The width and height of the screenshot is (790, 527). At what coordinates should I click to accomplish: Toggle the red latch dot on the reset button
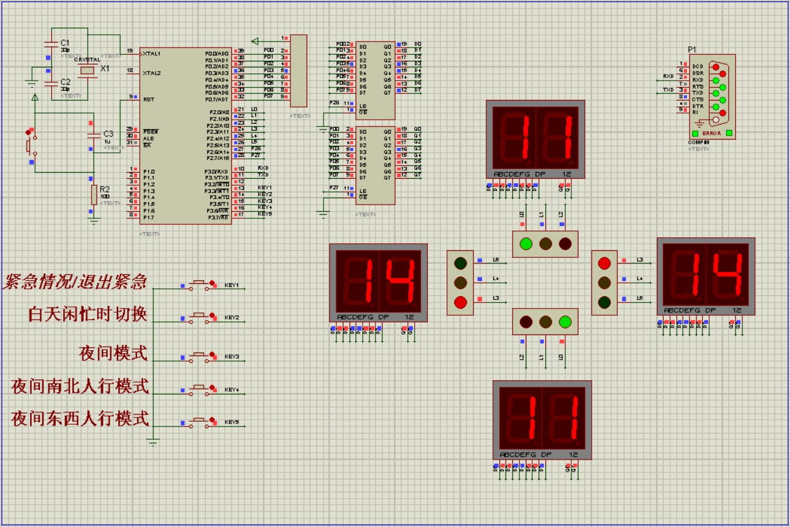click(27, 132)
